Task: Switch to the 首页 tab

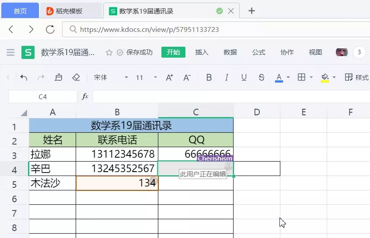Action: click(x=20, y=11)
